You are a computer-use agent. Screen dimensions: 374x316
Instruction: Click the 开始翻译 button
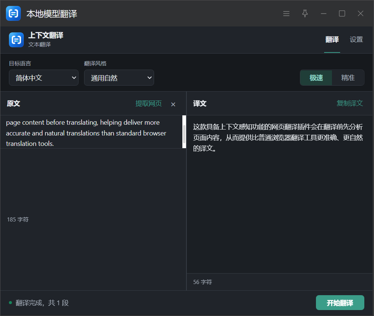(340, 303)
